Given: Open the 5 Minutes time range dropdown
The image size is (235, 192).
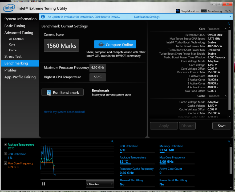Looking at the screenshot, I should point(100,184).
